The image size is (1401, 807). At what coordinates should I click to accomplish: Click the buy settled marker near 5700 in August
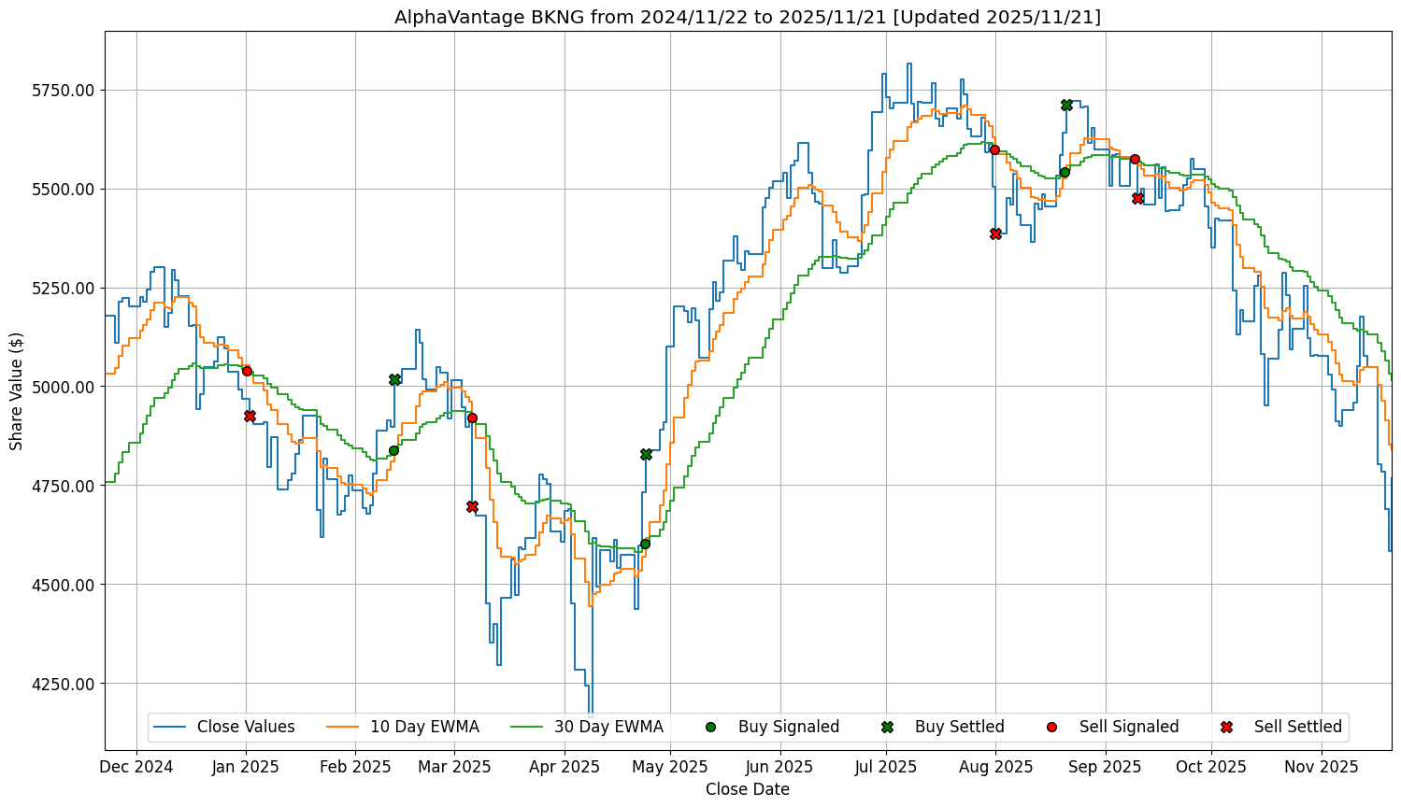click(x=1066, y=105)
